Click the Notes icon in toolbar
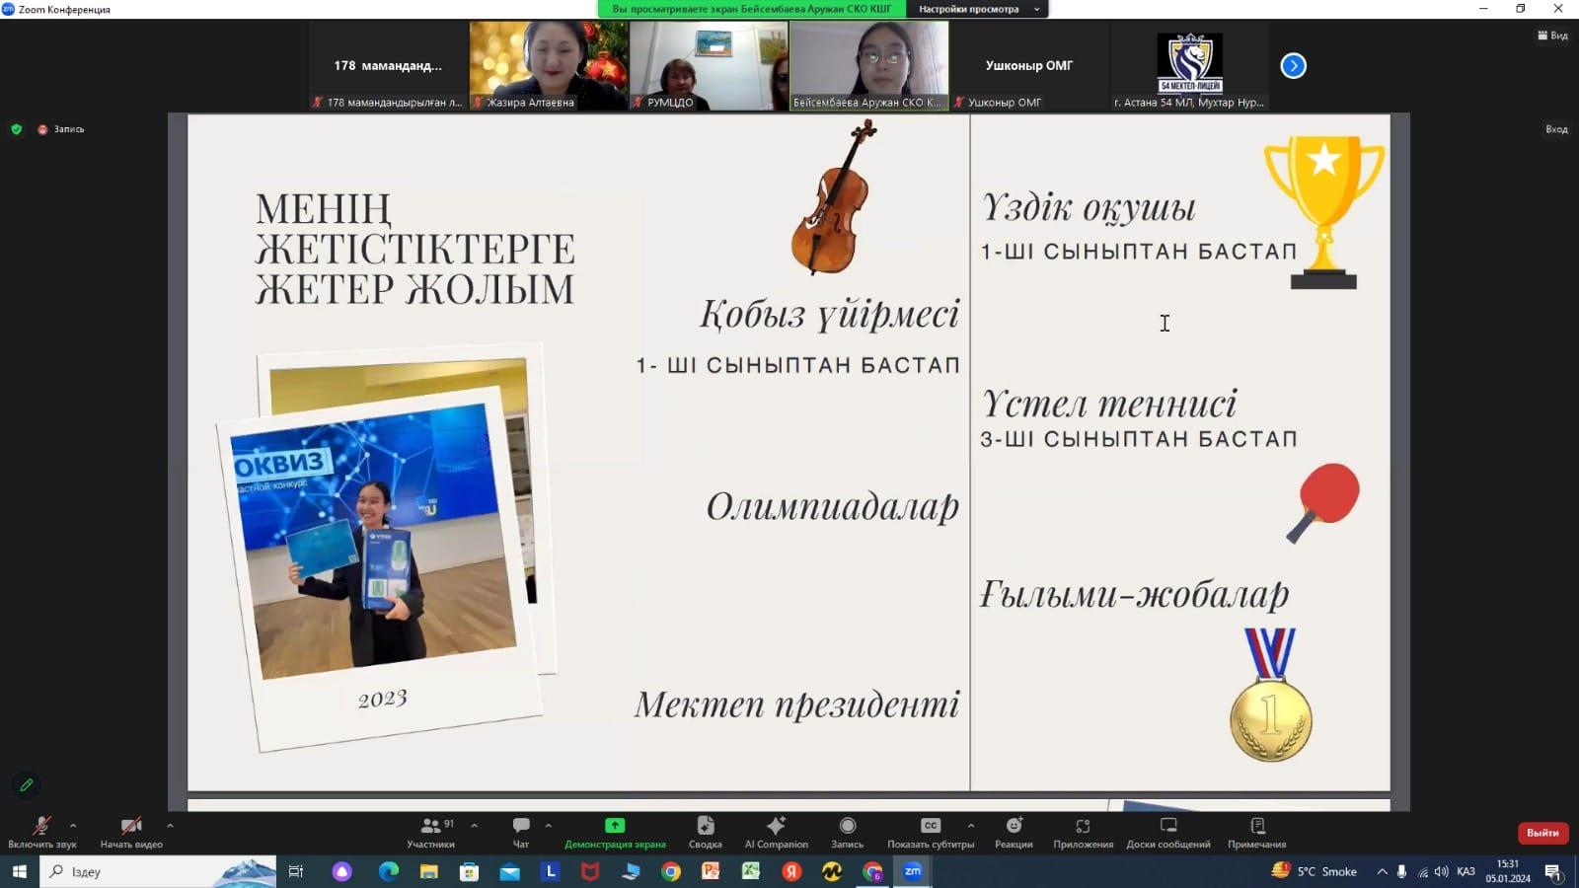Screen dimensions: 1579x888 [1256, 831]
